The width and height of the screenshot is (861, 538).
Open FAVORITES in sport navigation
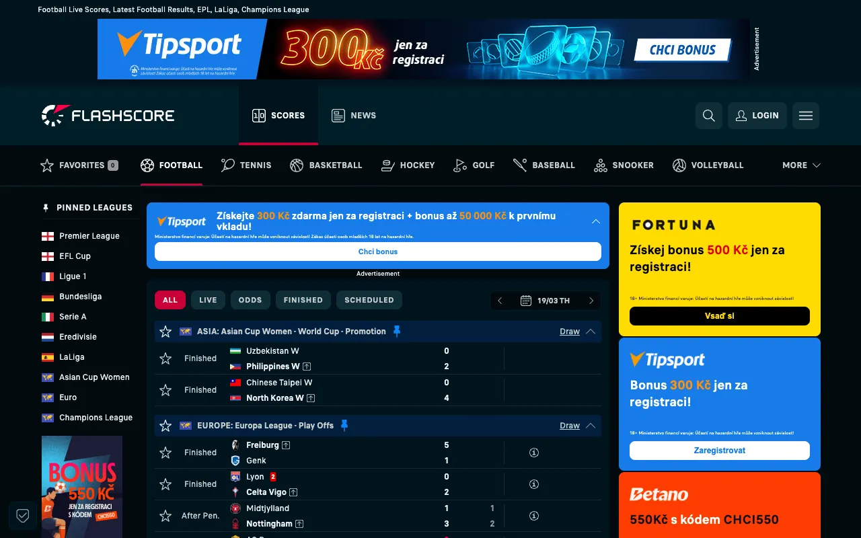79,165
